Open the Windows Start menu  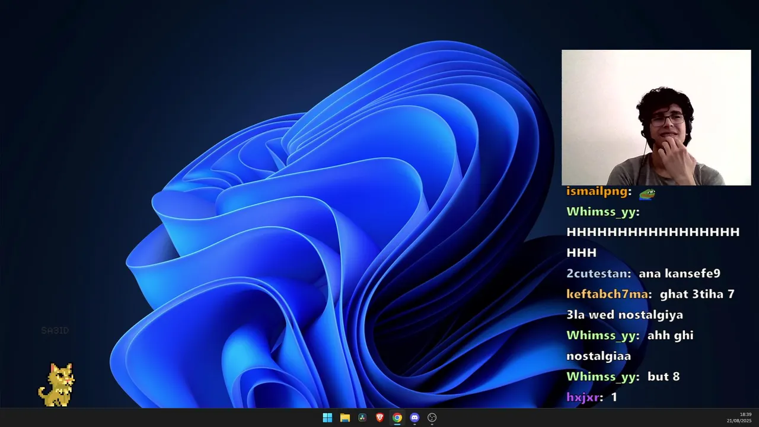coord(327,418)
